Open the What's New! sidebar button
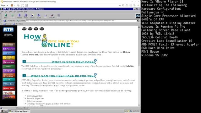 click(9, 89)
